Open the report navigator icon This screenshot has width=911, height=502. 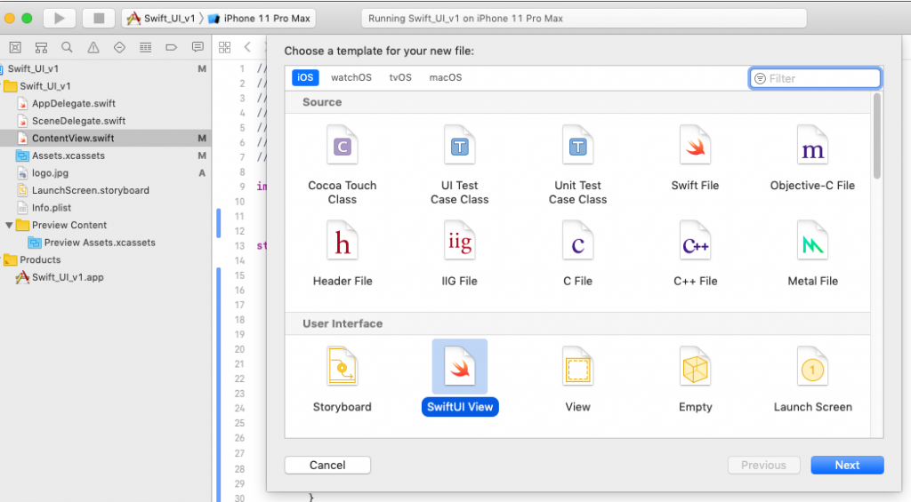pos(198,48)
